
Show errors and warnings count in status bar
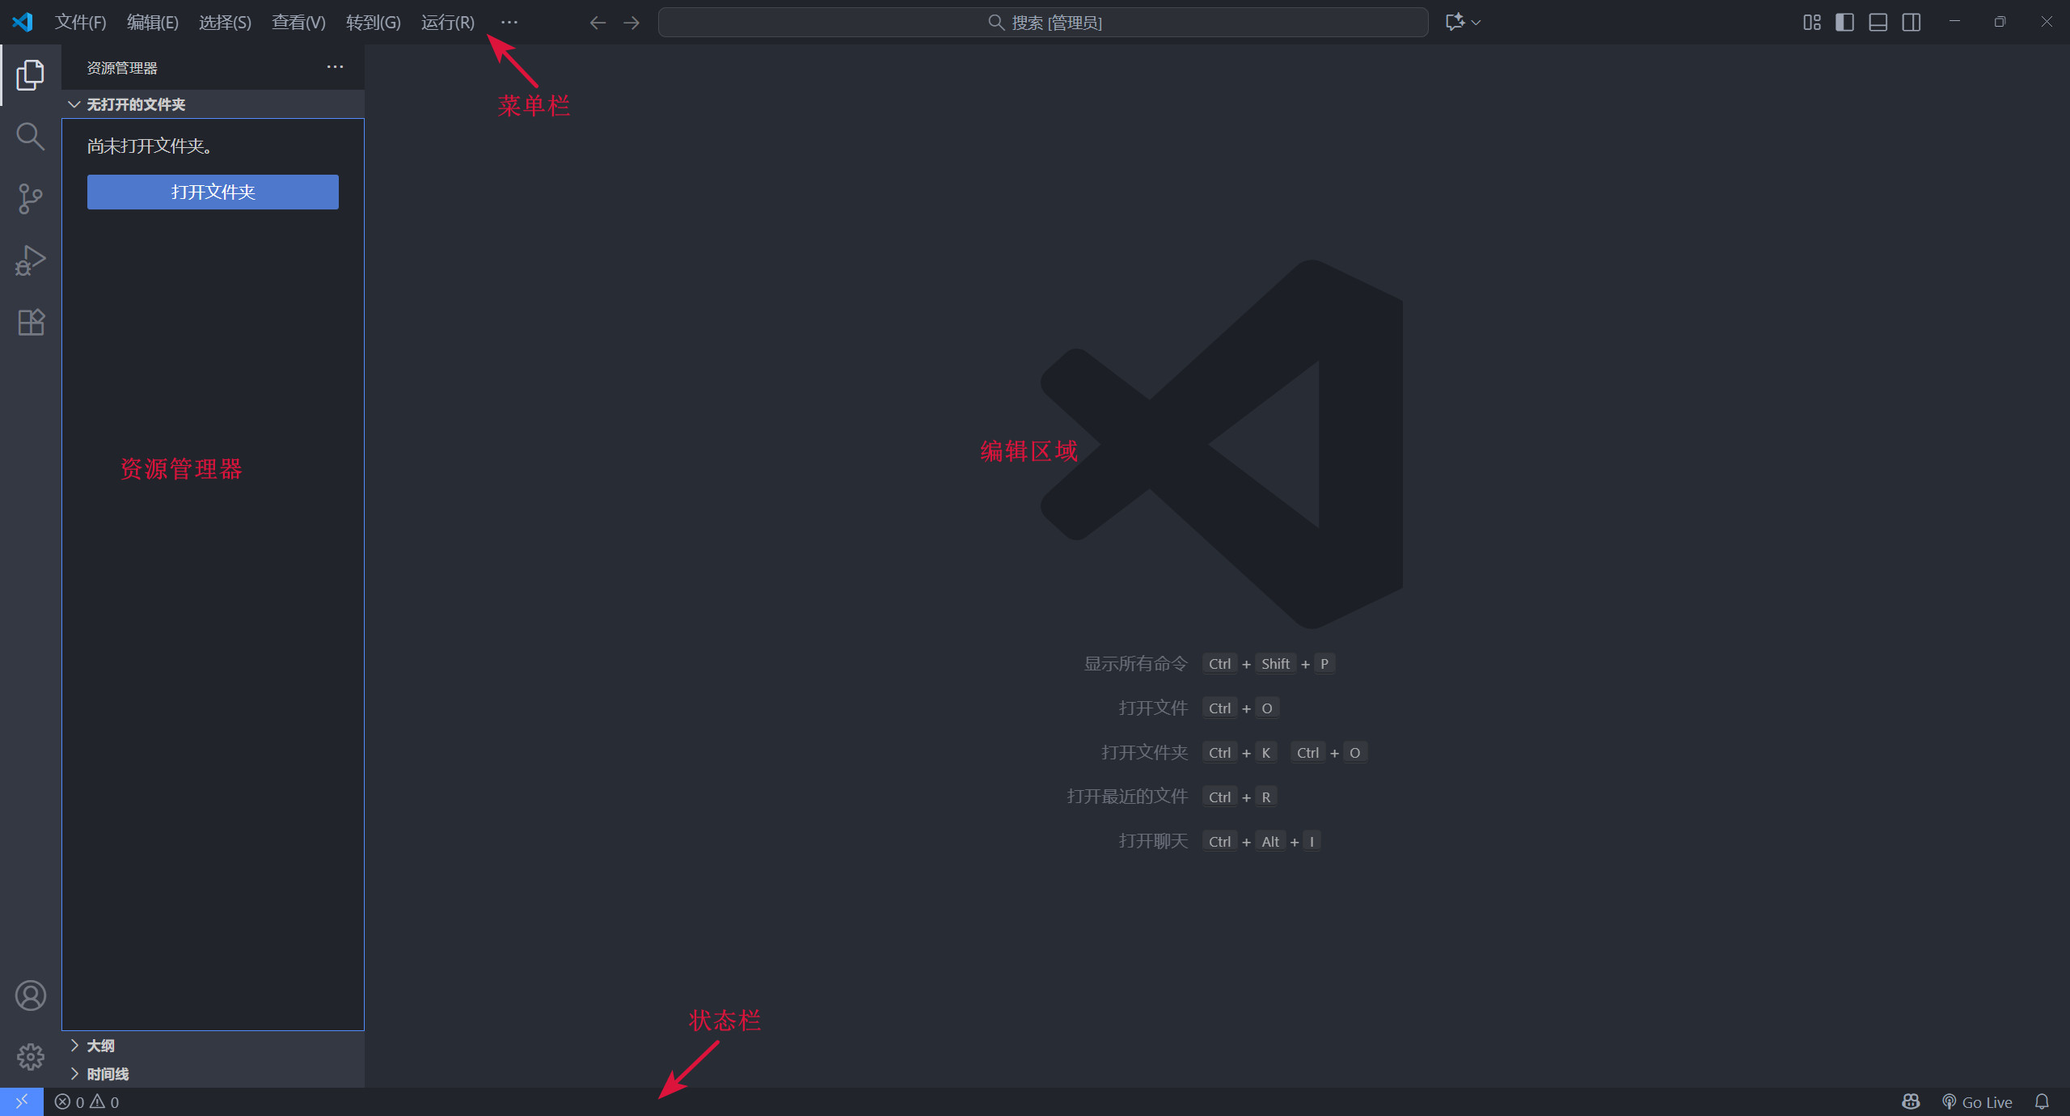click(x=87, y=1102)
